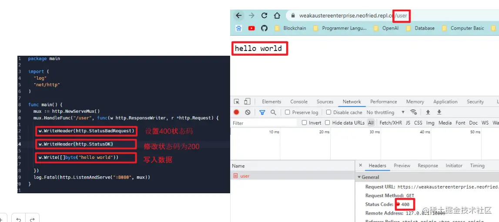Clear the network log icon
This screenshot has width=499, height=222.
(x=248, y=112)
